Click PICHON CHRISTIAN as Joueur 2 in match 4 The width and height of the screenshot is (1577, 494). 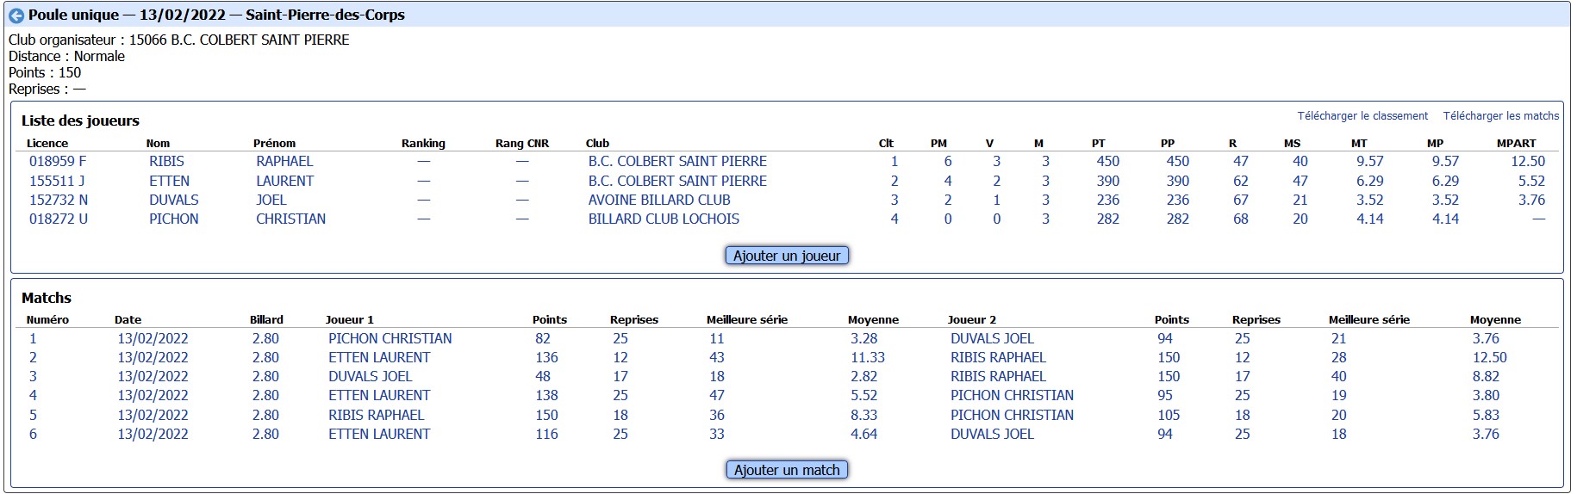coord(1012,395)
